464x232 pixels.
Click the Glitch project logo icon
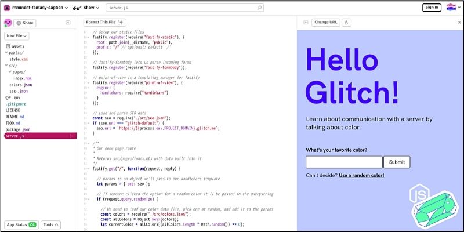[7, 8]
